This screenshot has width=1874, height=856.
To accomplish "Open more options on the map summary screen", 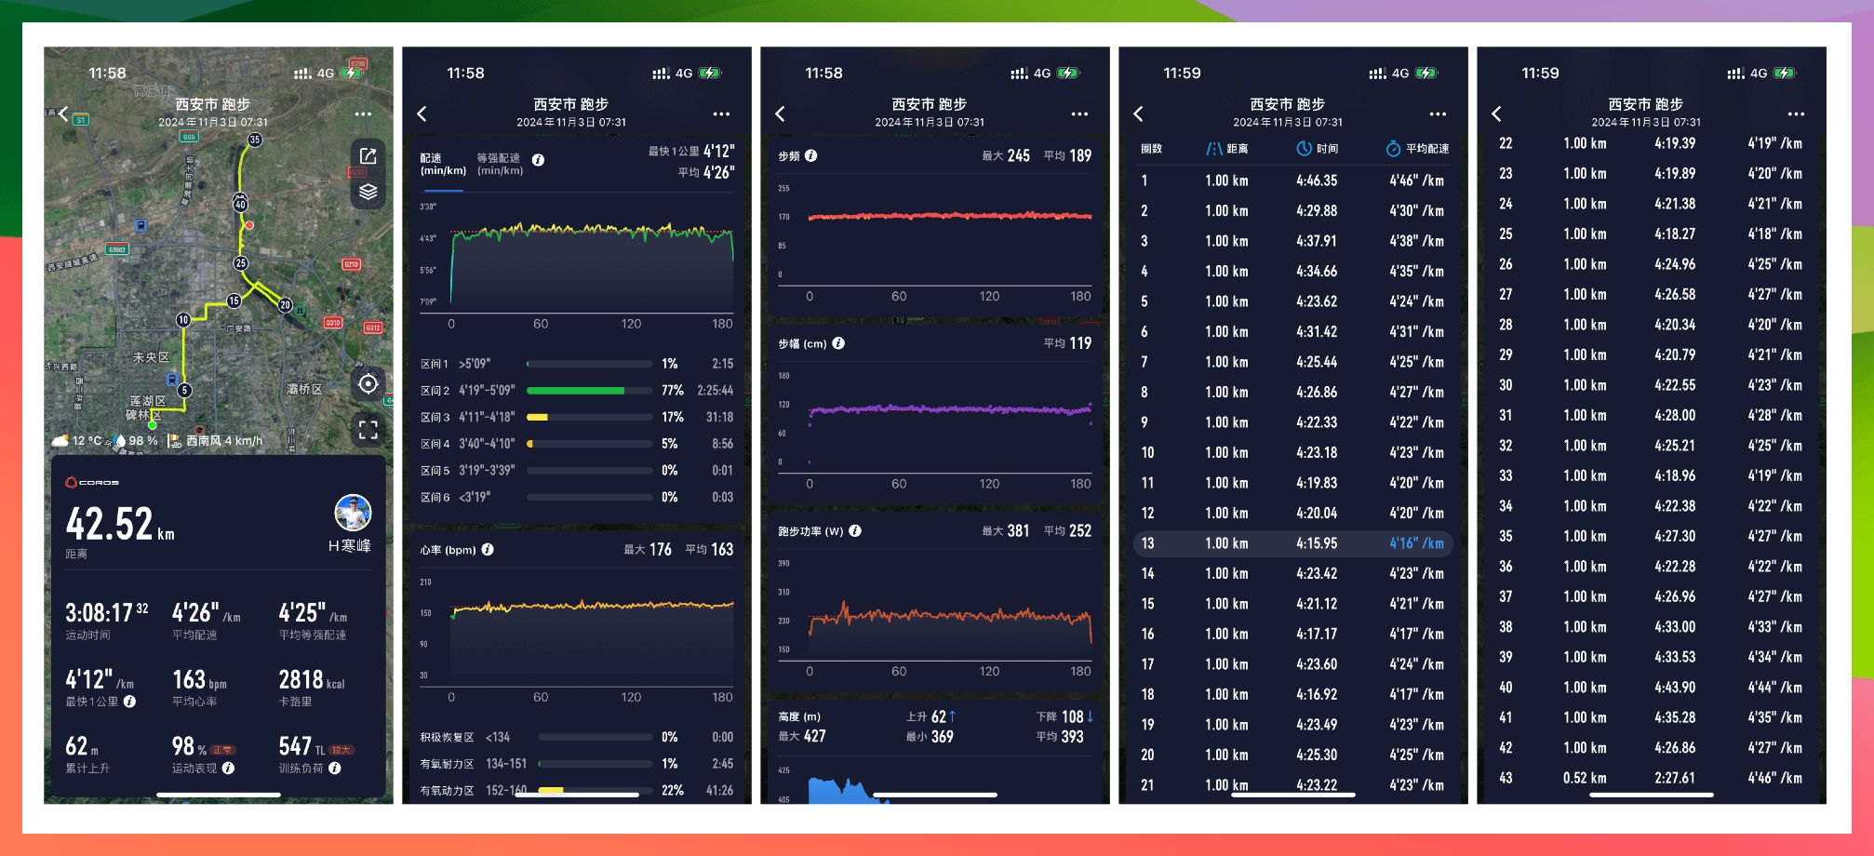I will tap(363, 114).
